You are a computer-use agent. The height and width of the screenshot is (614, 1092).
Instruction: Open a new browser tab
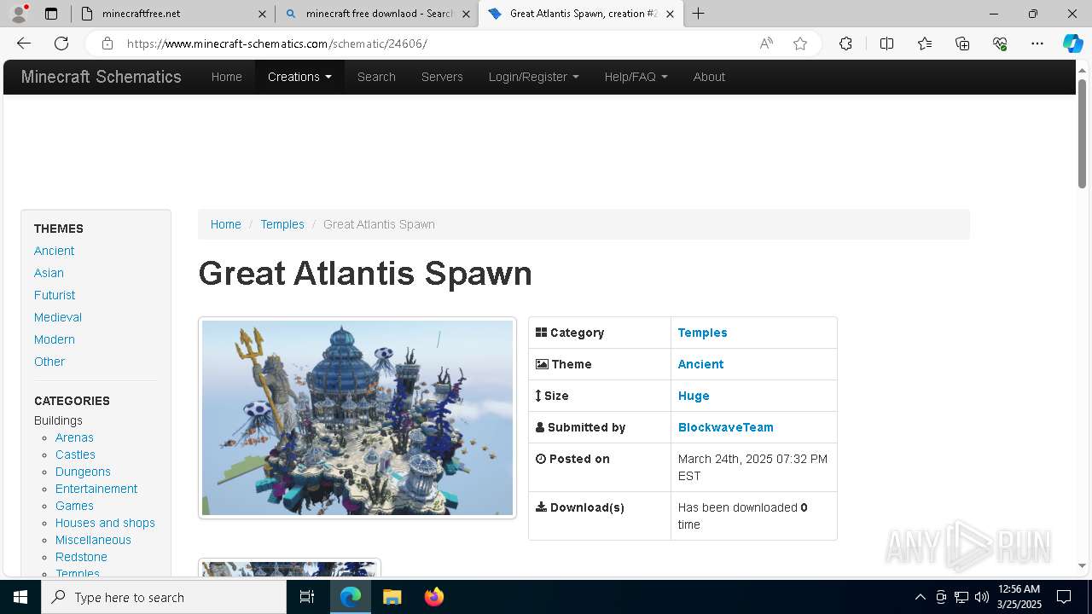[x=699, y=14]
